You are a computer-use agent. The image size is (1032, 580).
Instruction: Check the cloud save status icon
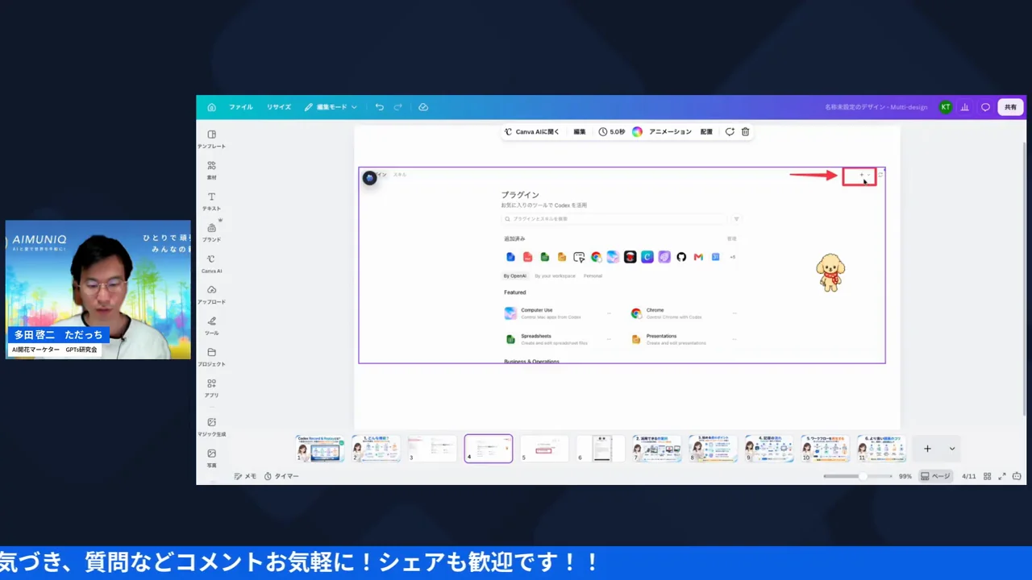pos(423,107)
